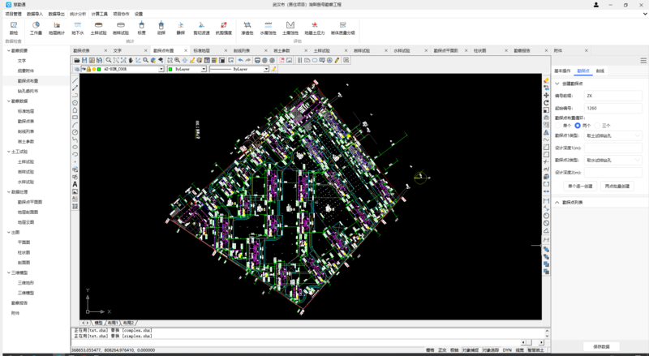Select the 单个 radio option
This screenshot has width=649, height=356.
(x=558, y=126)
